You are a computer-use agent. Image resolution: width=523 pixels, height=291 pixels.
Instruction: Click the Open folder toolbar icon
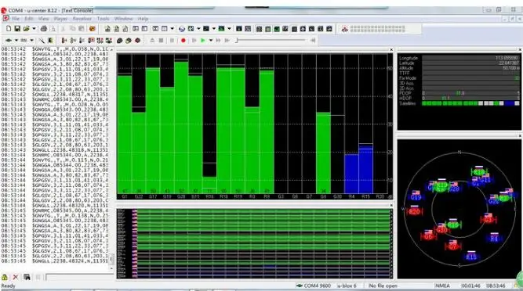27,29
